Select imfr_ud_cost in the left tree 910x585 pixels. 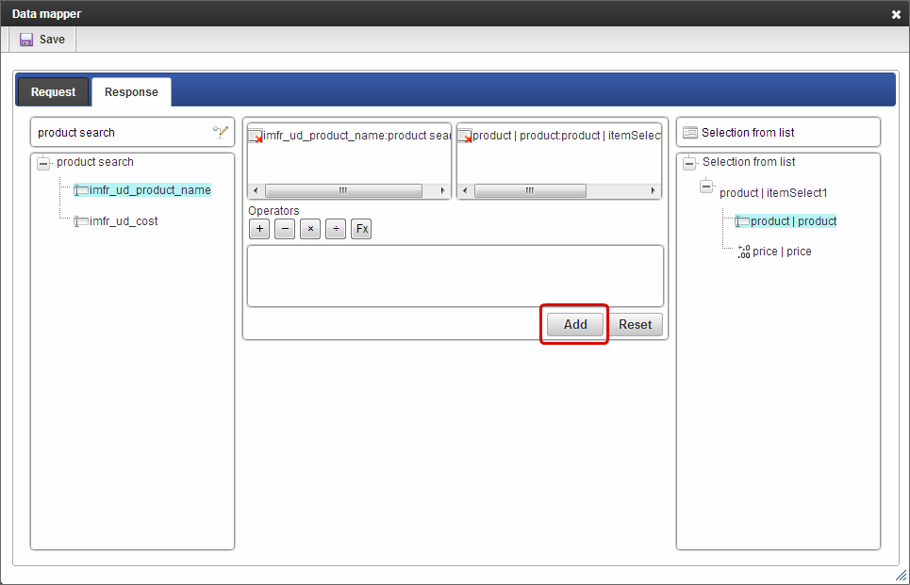click(124, 221)
